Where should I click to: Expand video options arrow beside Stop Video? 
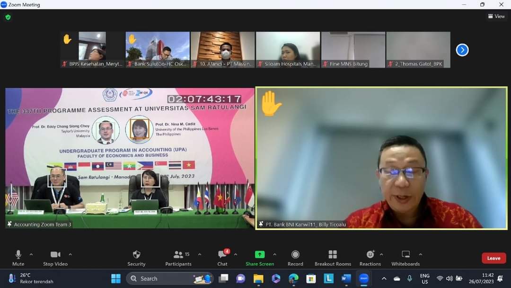70,254
